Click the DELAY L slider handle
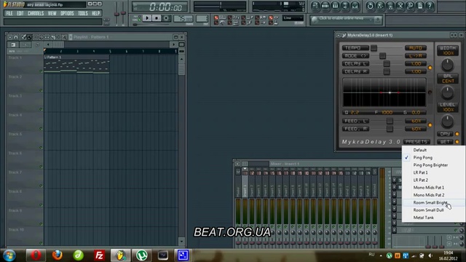 coord(387,63)
